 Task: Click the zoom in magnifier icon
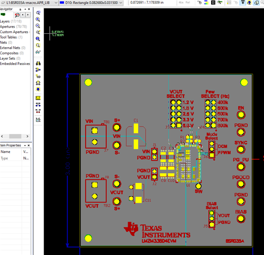38,19
